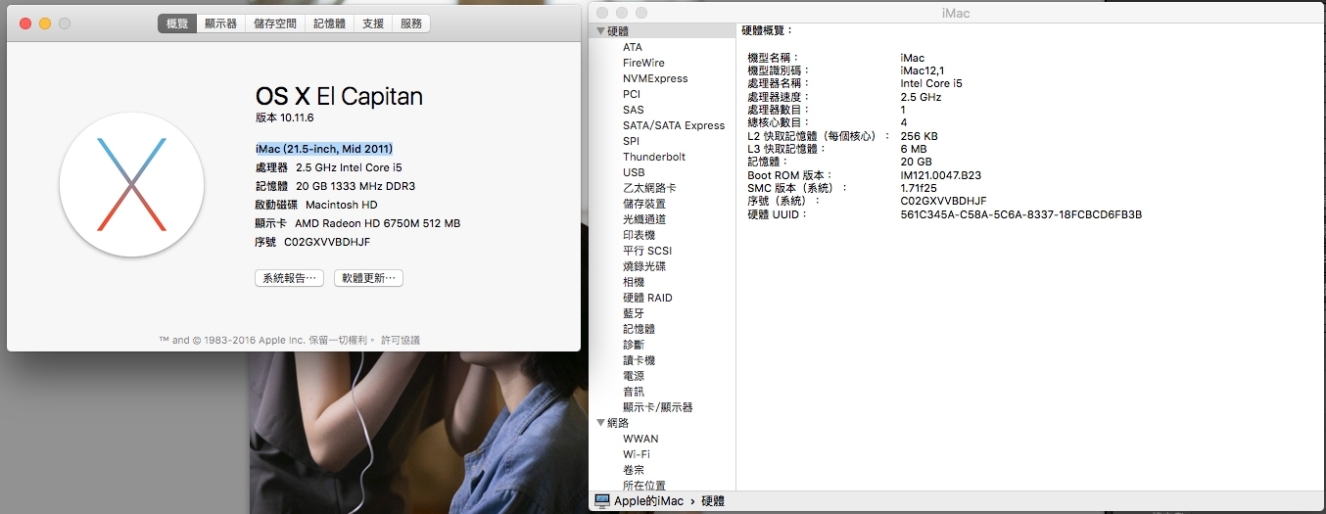This screenshot has width=1326, height=514.
Task: Select WWAN under 網路
Action: click(640, 439)
